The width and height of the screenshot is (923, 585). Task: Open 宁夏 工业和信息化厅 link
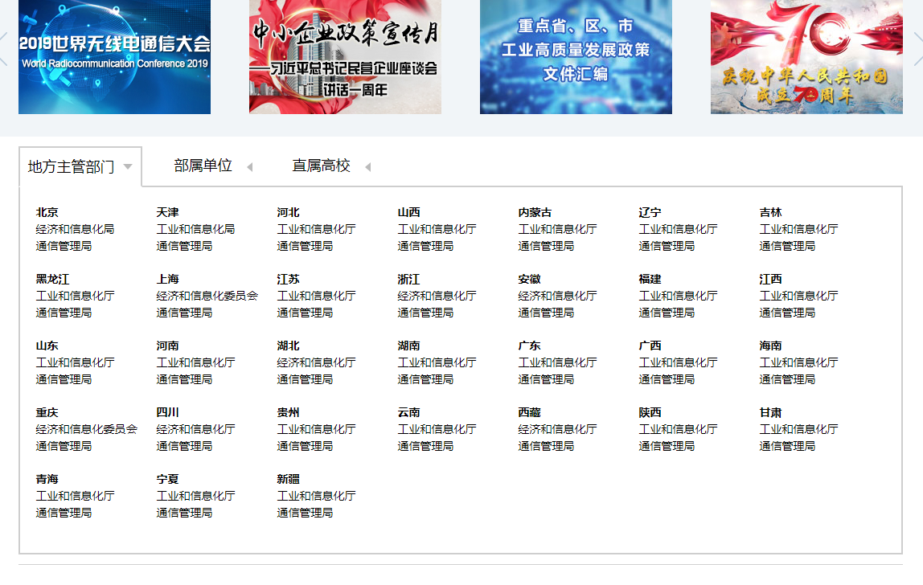[x=195, y=496]
